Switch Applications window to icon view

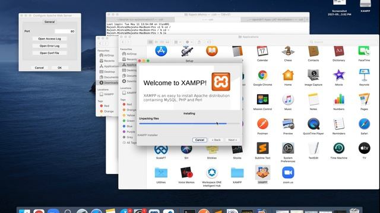click(x=150, y=42)
